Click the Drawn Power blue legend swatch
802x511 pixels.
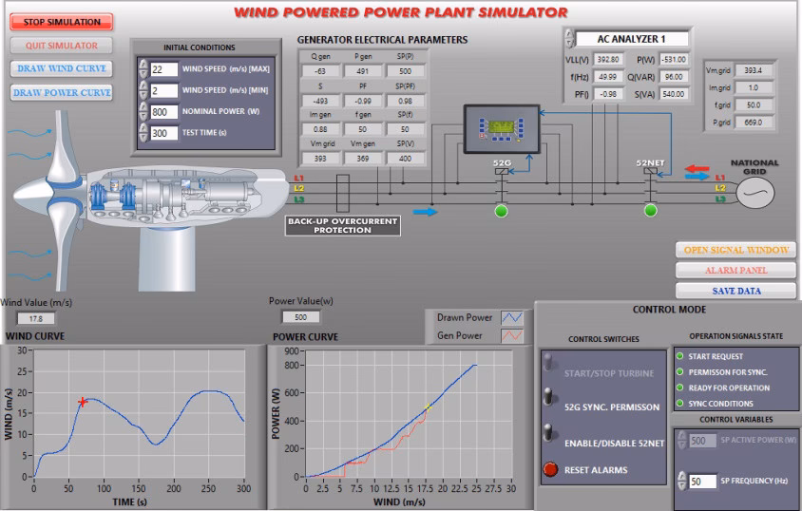[x=512, y=317]
